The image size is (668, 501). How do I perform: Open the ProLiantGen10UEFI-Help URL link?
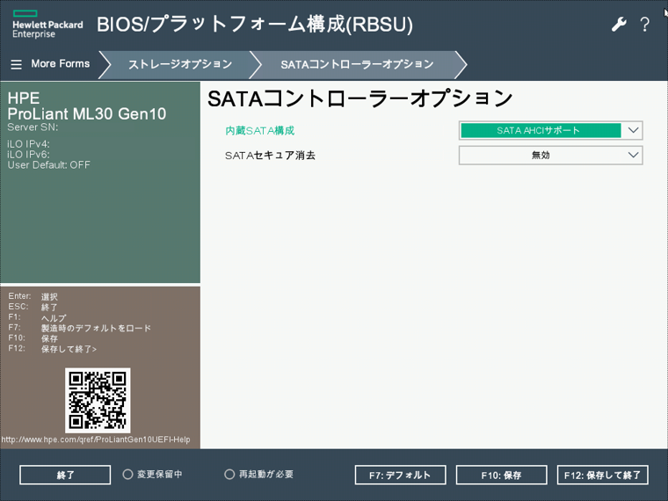tap(96, 439)
